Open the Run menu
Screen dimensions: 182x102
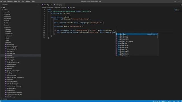coord(23,1)
